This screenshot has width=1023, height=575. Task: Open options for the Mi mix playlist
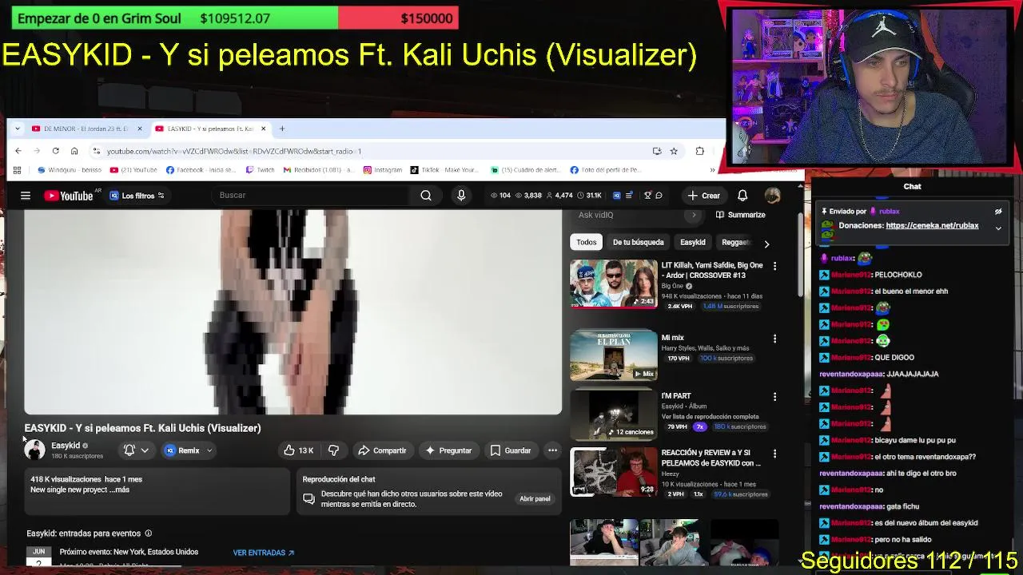pos(774,339)
